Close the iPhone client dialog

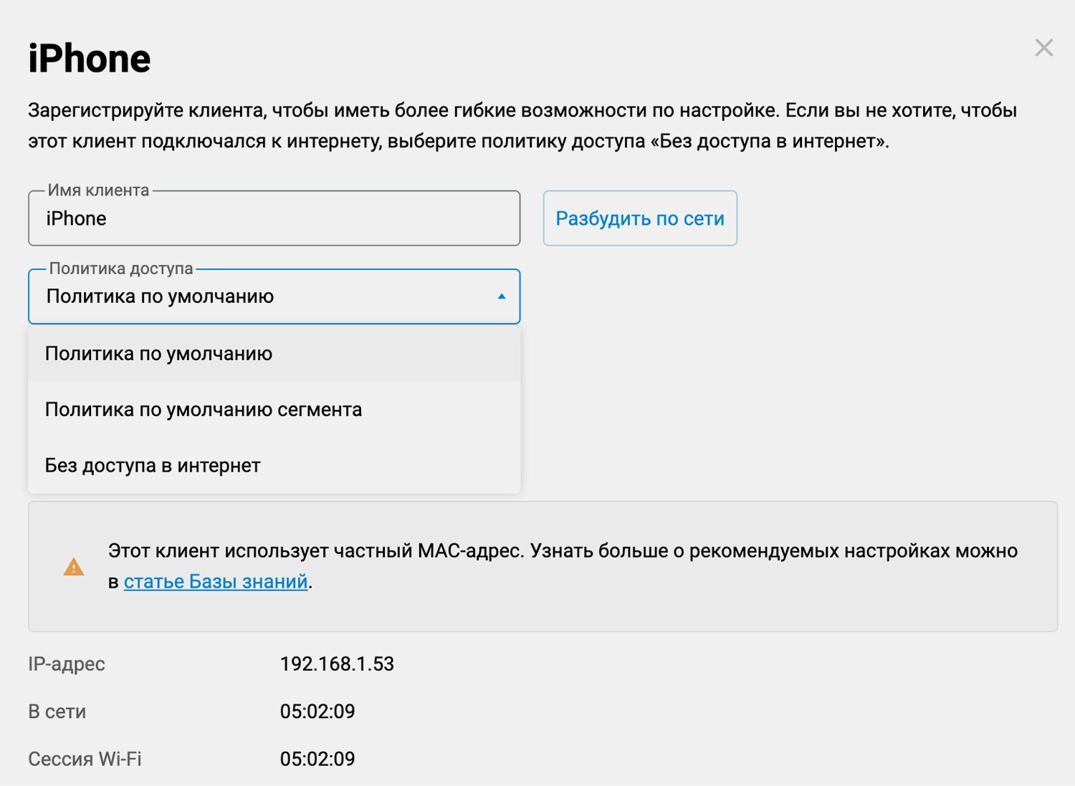(x=1043, y=48)
